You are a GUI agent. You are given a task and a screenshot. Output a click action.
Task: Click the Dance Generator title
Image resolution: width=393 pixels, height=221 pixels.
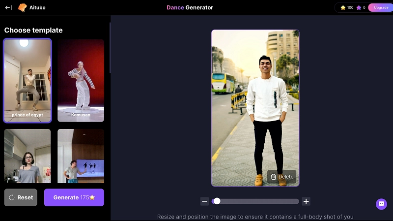coord(190,7)
